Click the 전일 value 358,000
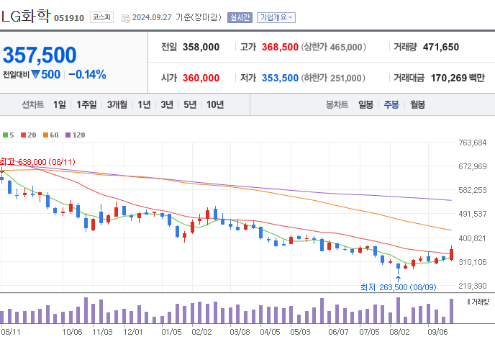 tap(201, 47)
